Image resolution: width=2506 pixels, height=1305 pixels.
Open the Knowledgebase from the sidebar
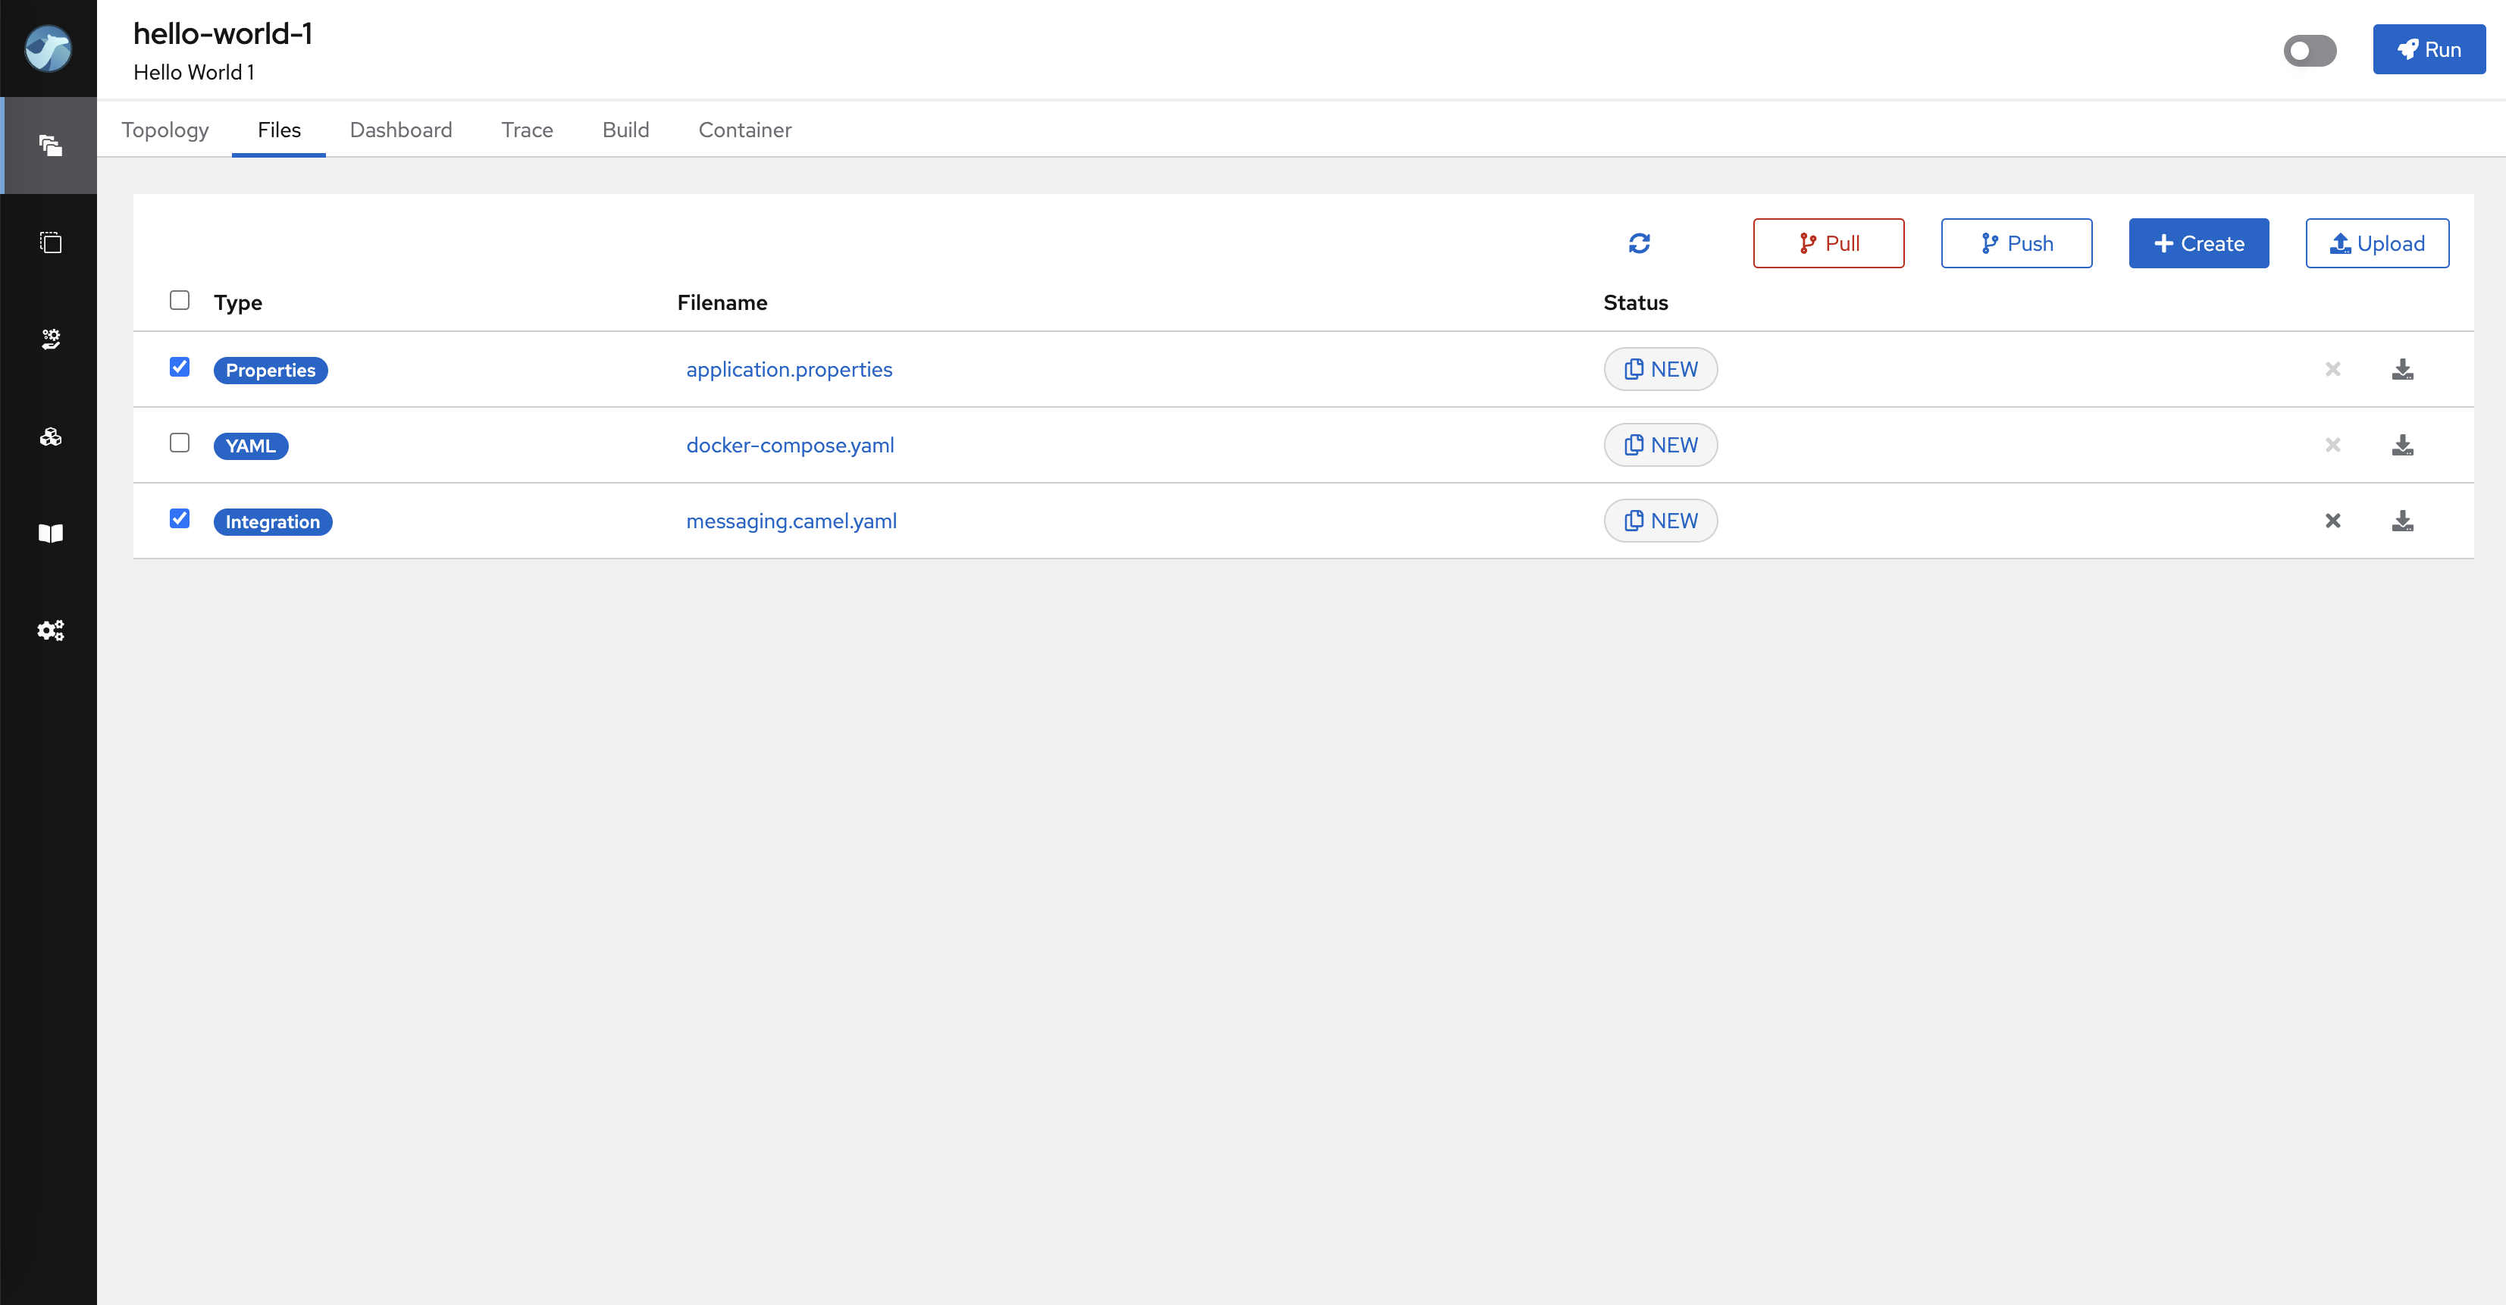pos(49,532)
